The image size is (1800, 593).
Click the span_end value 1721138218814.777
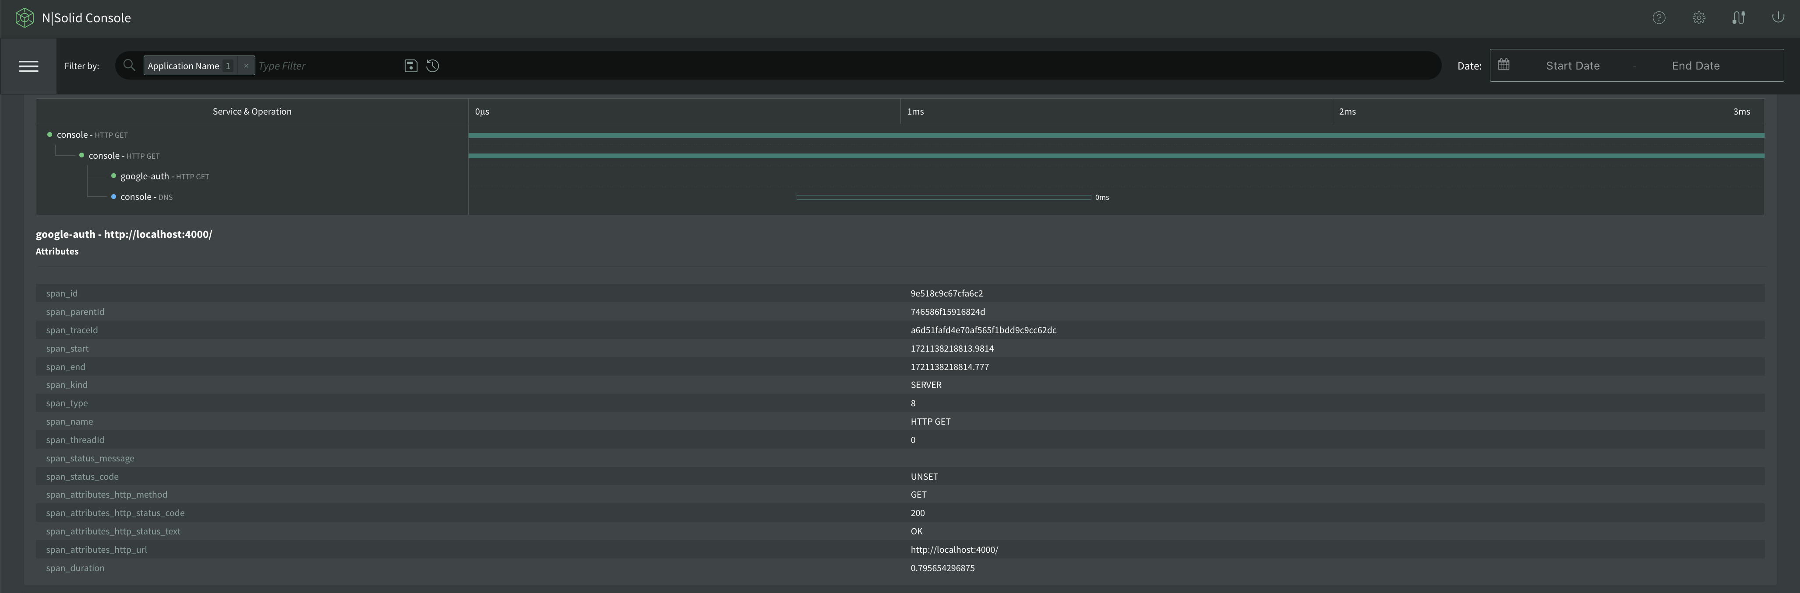pyautogui.click(x=949, y=367)
